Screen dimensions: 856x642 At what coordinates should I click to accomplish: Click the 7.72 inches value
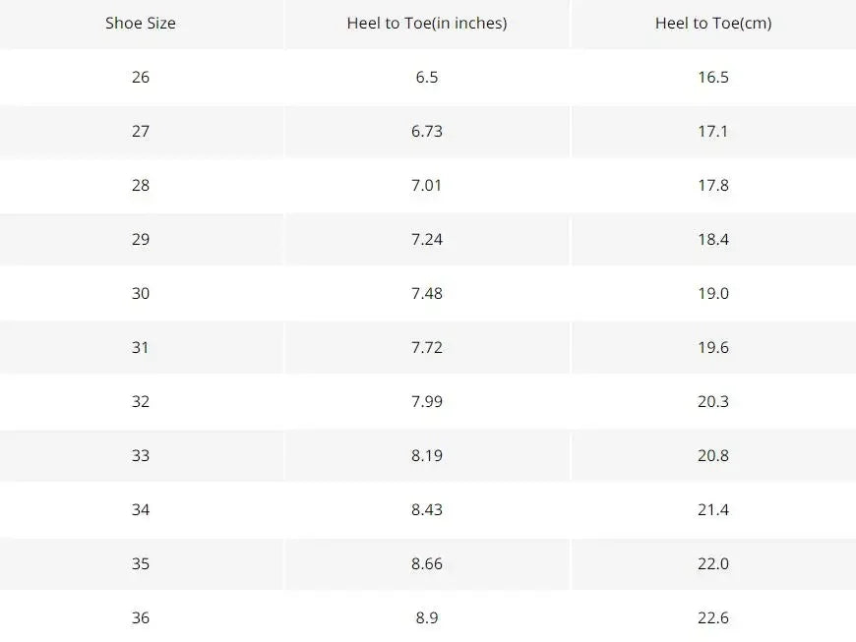click(427, 347)
